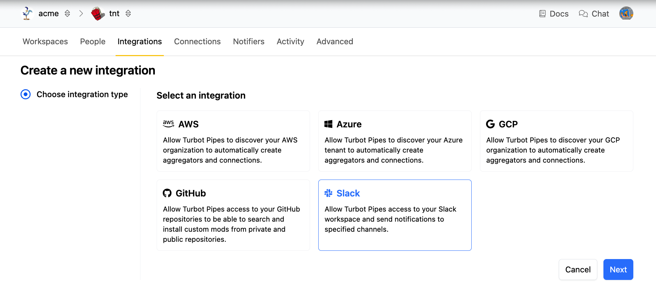This screenshot has width=656, height=290.
Task: Go to the Notifiers tab
Action: tap(248, 42)
